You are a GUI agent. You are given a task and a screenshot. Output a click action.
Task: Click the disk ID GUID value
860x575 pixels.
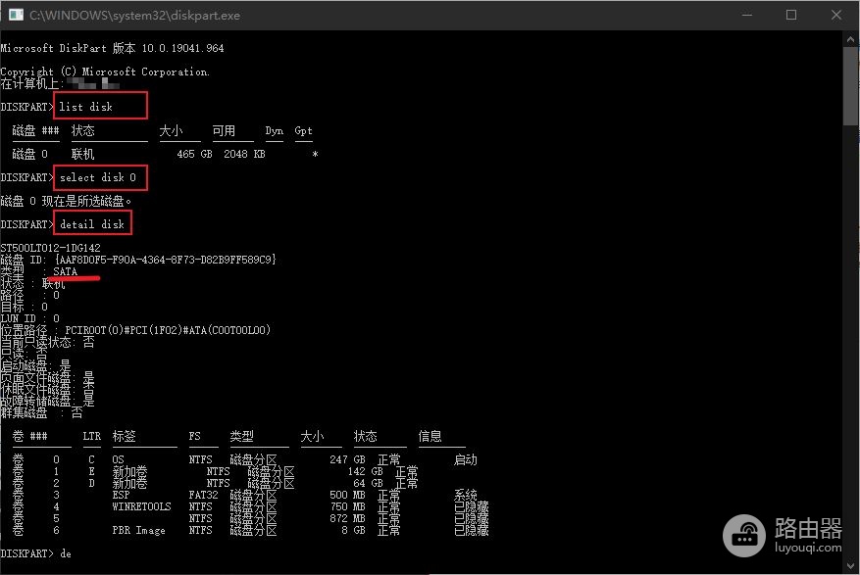[165, 259]
